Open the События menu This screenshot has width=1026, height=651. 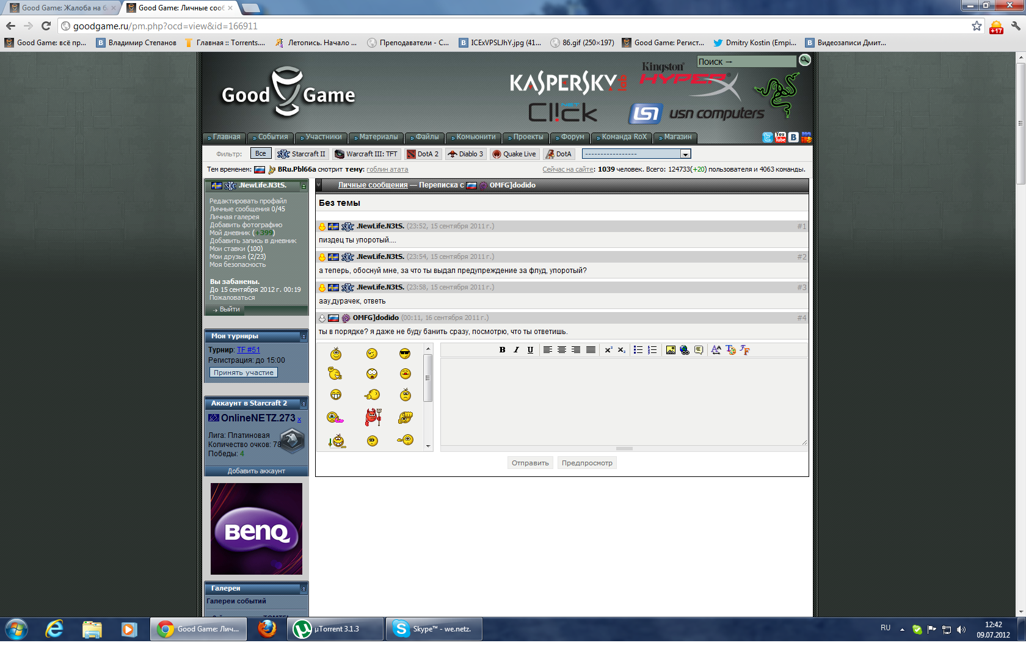coord(271,137)
